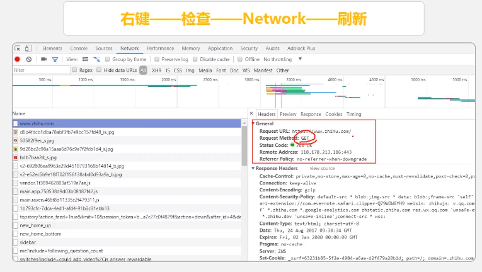The image size is (482, 272).
Task: Select the Network tab
Action: (129, 48)
